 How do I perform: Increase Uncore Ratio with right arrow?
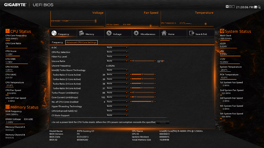click(155, 61)
